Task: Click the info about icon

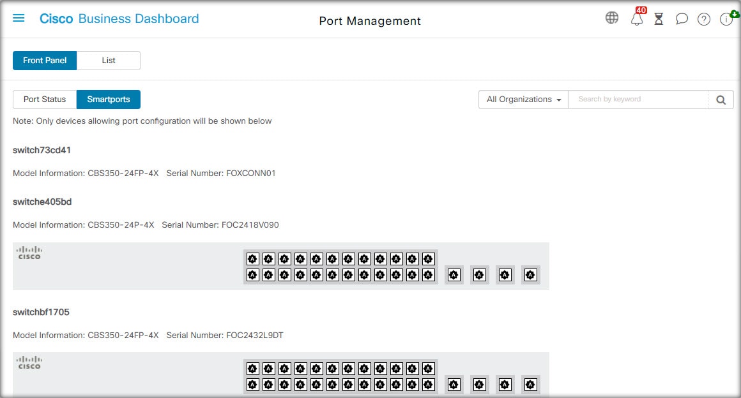Action: 726,19
